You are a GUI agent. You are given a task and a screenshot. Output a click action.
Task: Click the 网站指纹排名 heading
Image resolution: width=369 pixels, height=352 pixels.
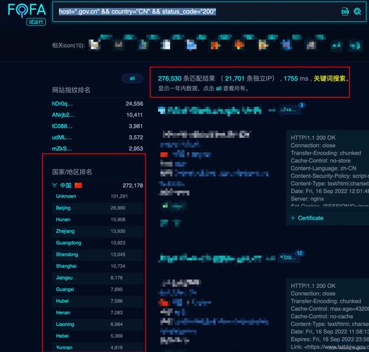tap(71, 90)
